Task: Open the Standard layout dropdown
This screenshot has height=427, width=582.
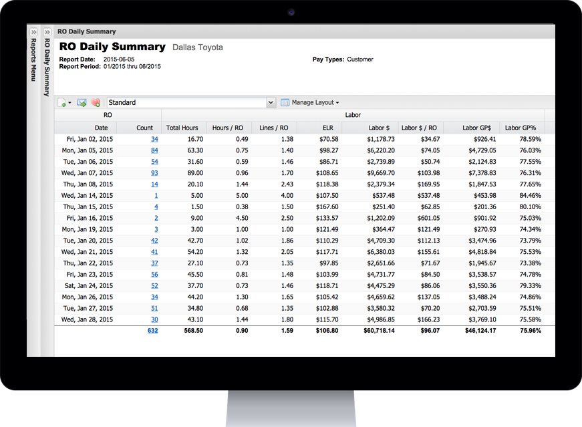Action: (x=271, y=102)
